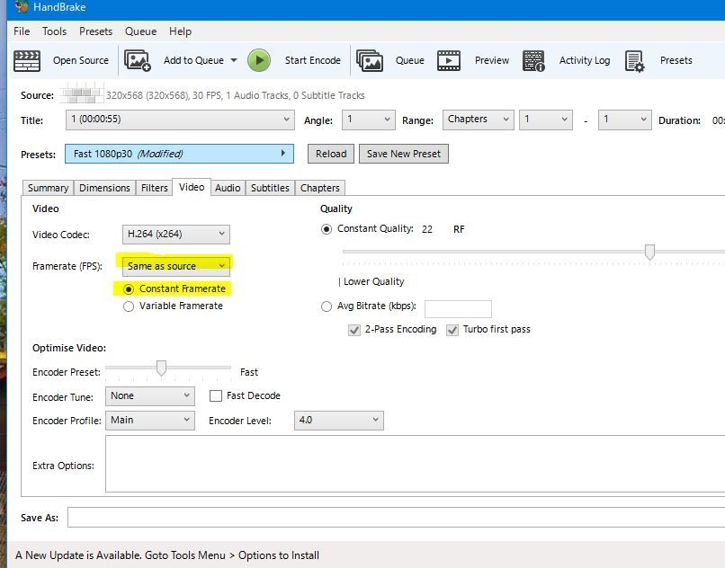Click the HandBrake logo in title bar
The height and width of the screenshot is (568, 725).
click(21, 7)
